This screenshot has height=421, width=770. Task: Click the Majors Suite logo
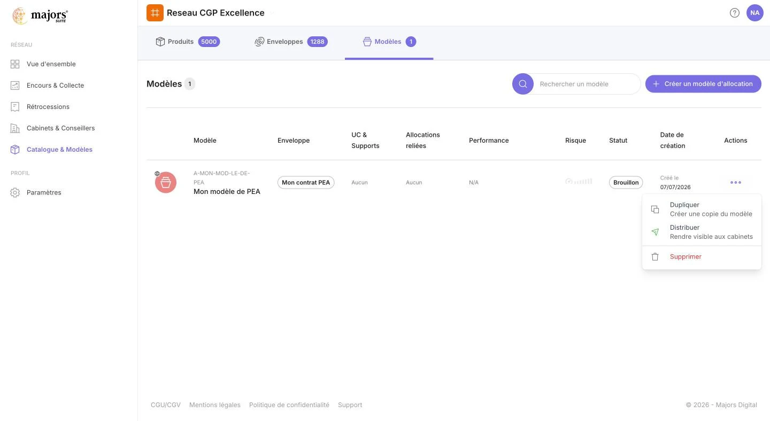[40, 16]
